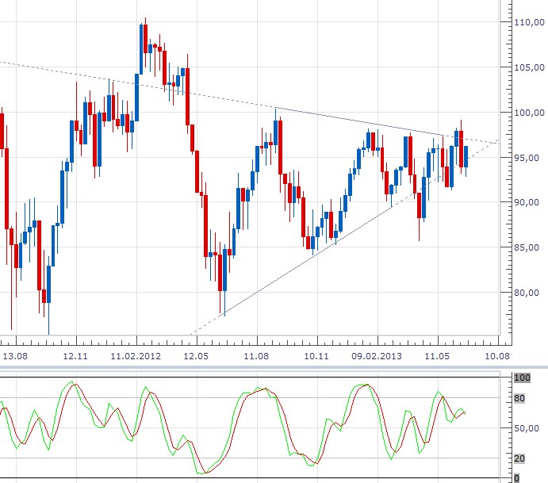The image size is (548, 483).
Task: Click the 85,00 price axis label
Action: (527, 247)
